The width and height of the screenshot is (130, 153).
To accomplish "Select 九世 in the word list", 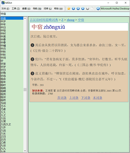I will tap(12, 146).
